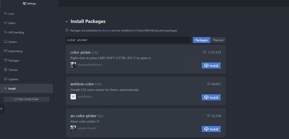
Task: Click the Editor code brackets icon
Action: (5, 23)
